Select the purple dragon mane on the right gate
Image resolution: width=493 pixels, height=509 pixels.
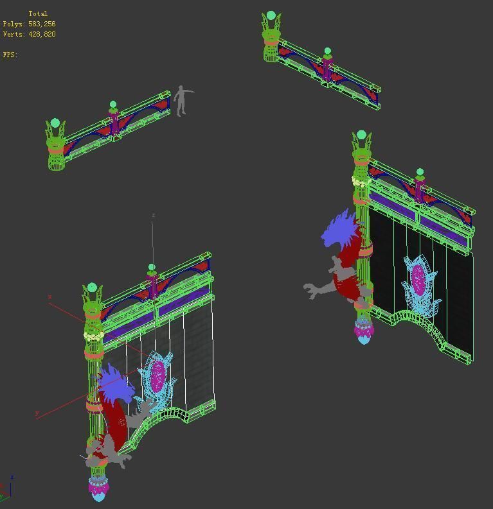pyautogui.click(x=339, y=230)
